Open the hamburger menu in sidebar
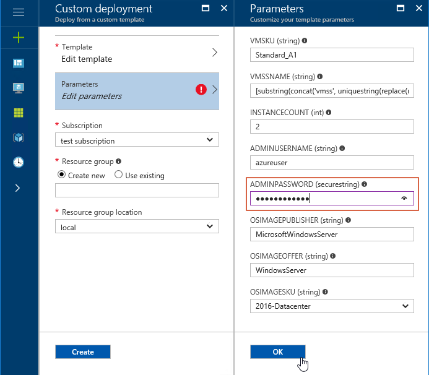 (19, 12)
